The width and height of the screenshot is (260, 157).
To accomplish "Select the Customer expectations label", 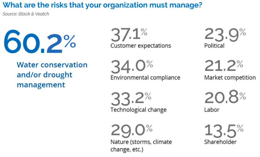I will (x=141, y=46).
